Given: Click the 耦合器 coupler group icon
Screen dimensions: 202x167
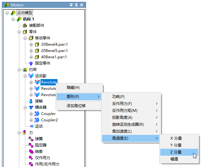Looking at the screenshot, I should tap(31, 107).
